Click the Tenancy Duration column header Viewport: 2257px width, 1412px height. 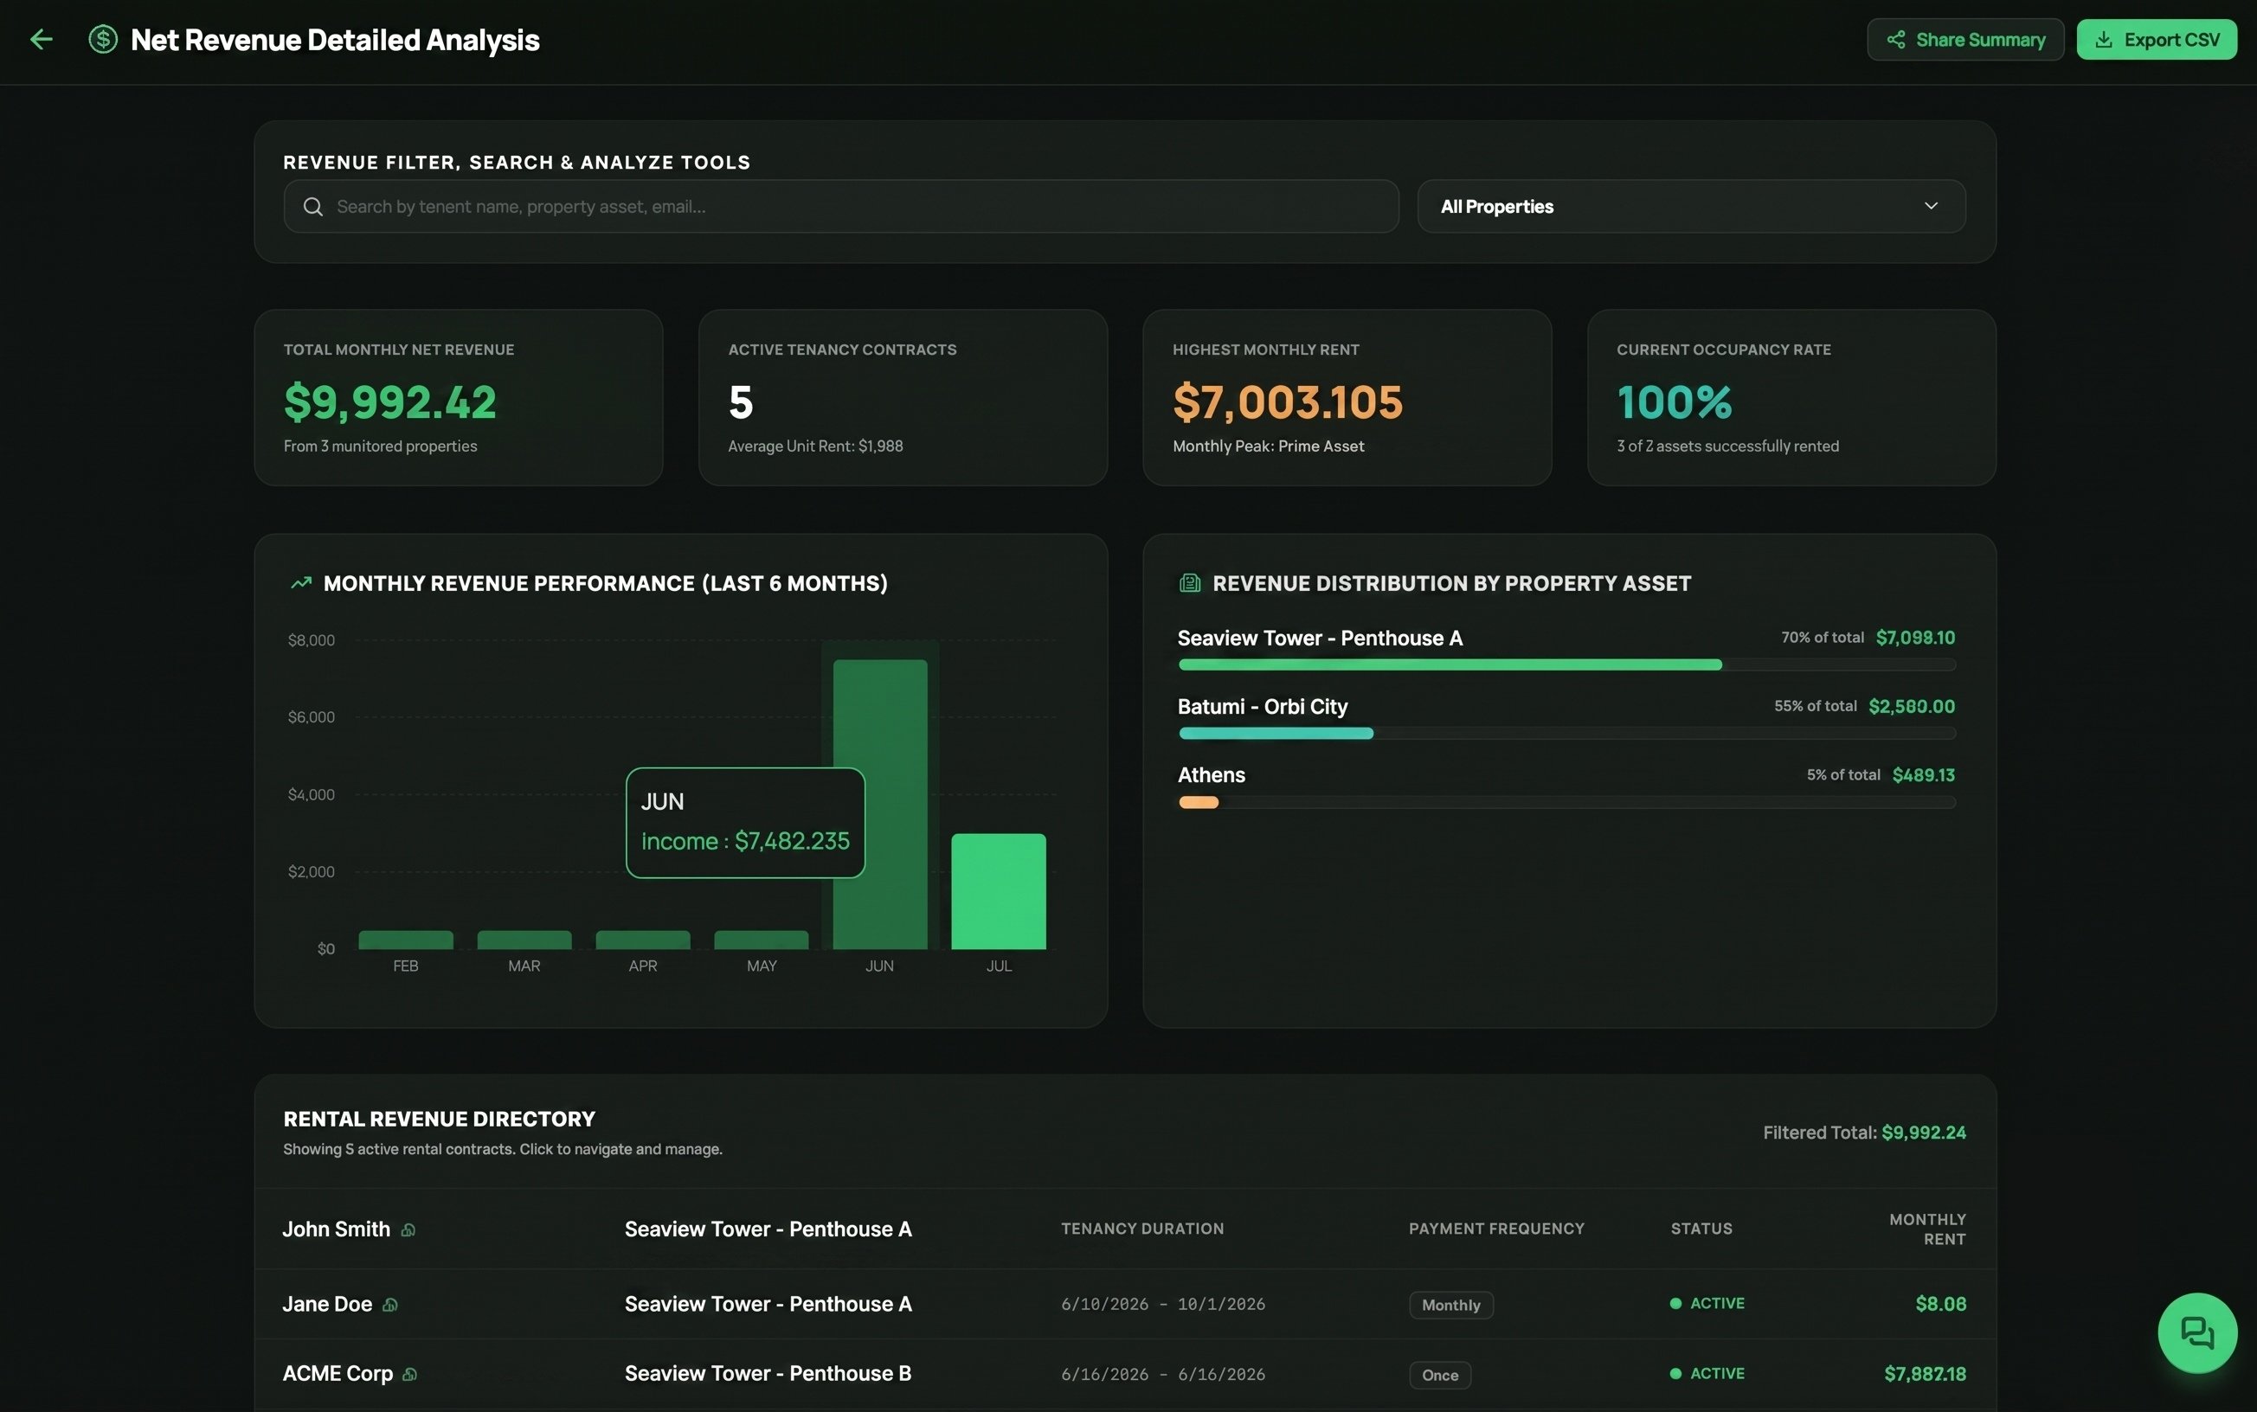click(1142, 1229)
